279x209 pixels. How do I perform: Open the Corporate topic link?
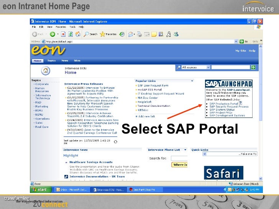(x=42, y=84)
